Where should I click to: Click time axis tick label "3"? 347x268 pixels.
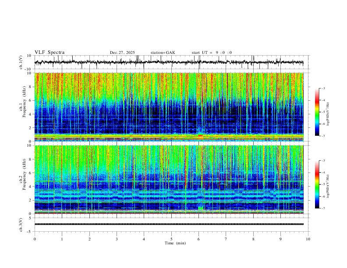[x=117, y=239]
